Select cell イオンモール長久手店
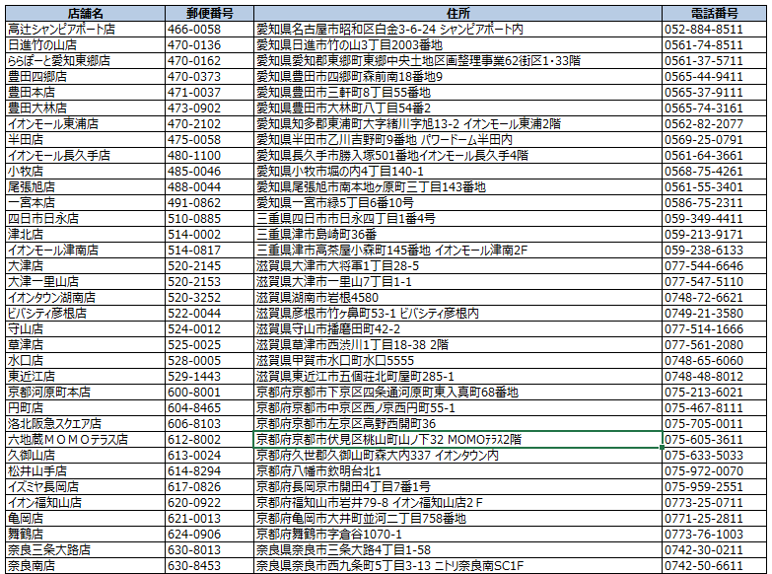 point(85,155)
